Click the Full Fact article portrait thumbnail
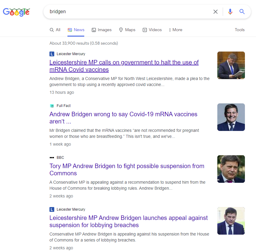Viewport: 256px width, 252px height. click(231, 117)
